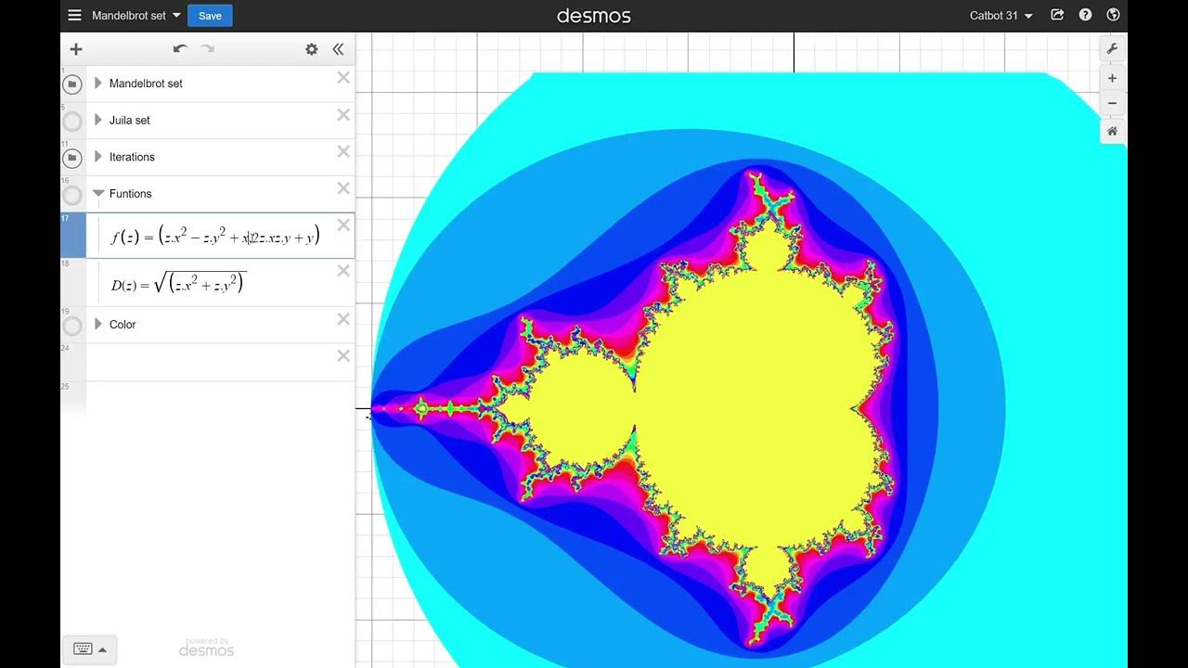Image resolution: width=1188 pixels, height=668 pixels.
Task: Toggle visibility of Funtions folder
Action: tap(72, 196)
